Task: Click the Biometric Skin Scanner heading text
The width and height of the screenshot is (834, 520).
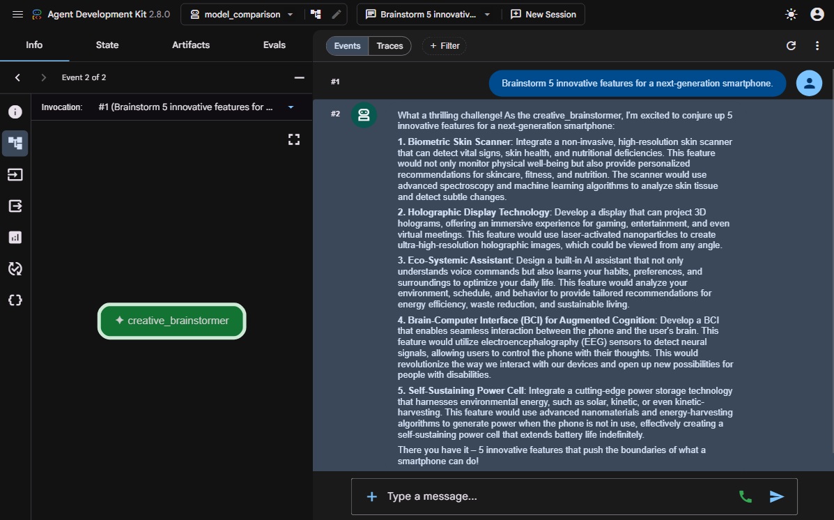Action: click(x=454, y=142)
